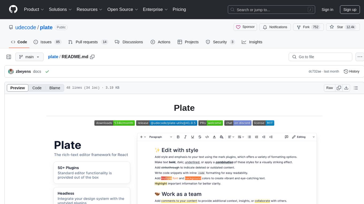Open the main branch selector
364x204 pixels.
pyautogui.click(x=29, y=57)
